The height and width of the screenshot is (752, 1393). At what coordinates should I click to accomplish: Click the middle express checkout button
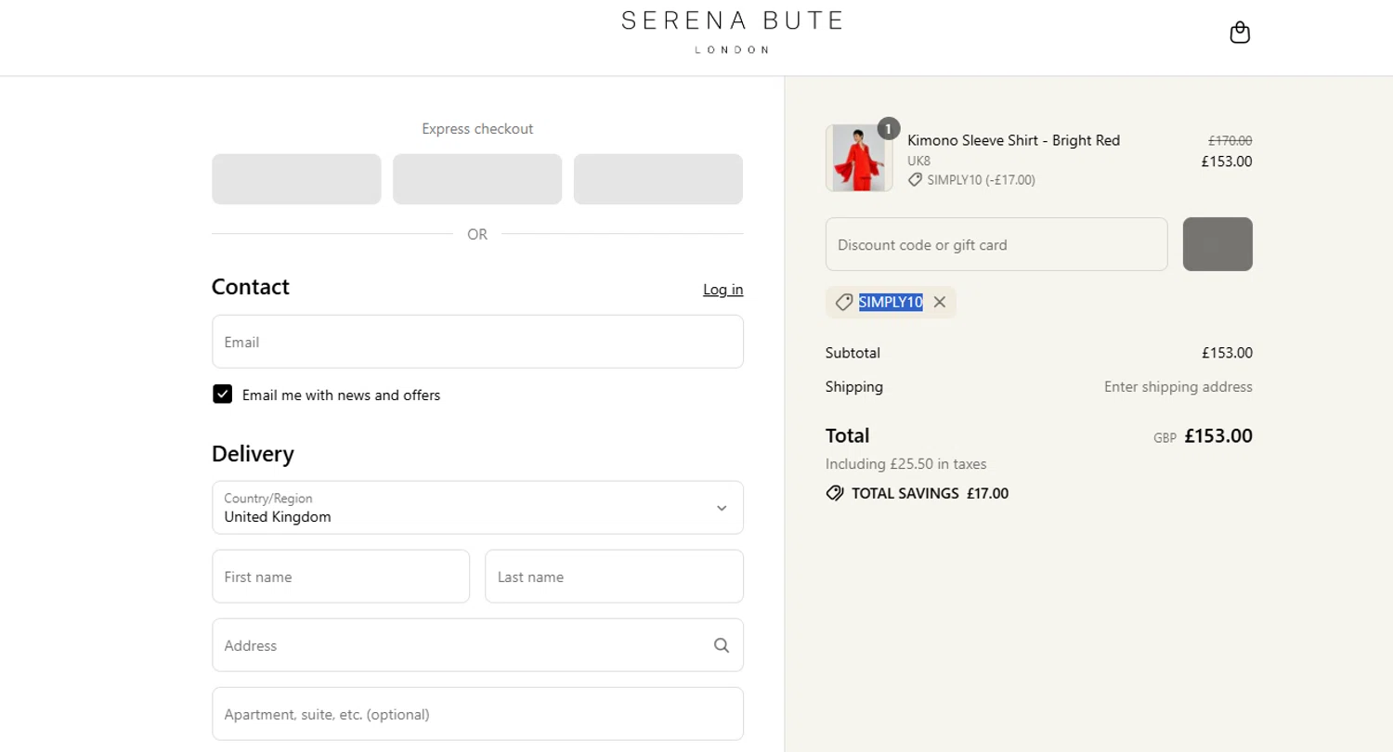point(477,179)
